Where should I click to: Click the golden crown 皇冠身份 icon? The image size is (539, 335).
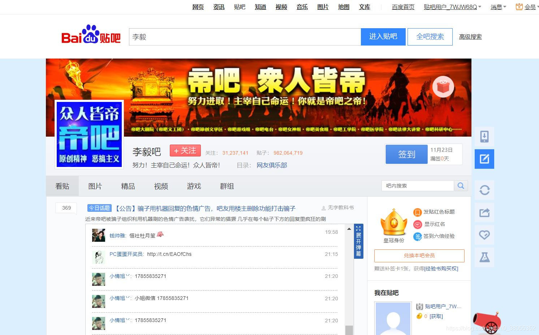point(394,222)
